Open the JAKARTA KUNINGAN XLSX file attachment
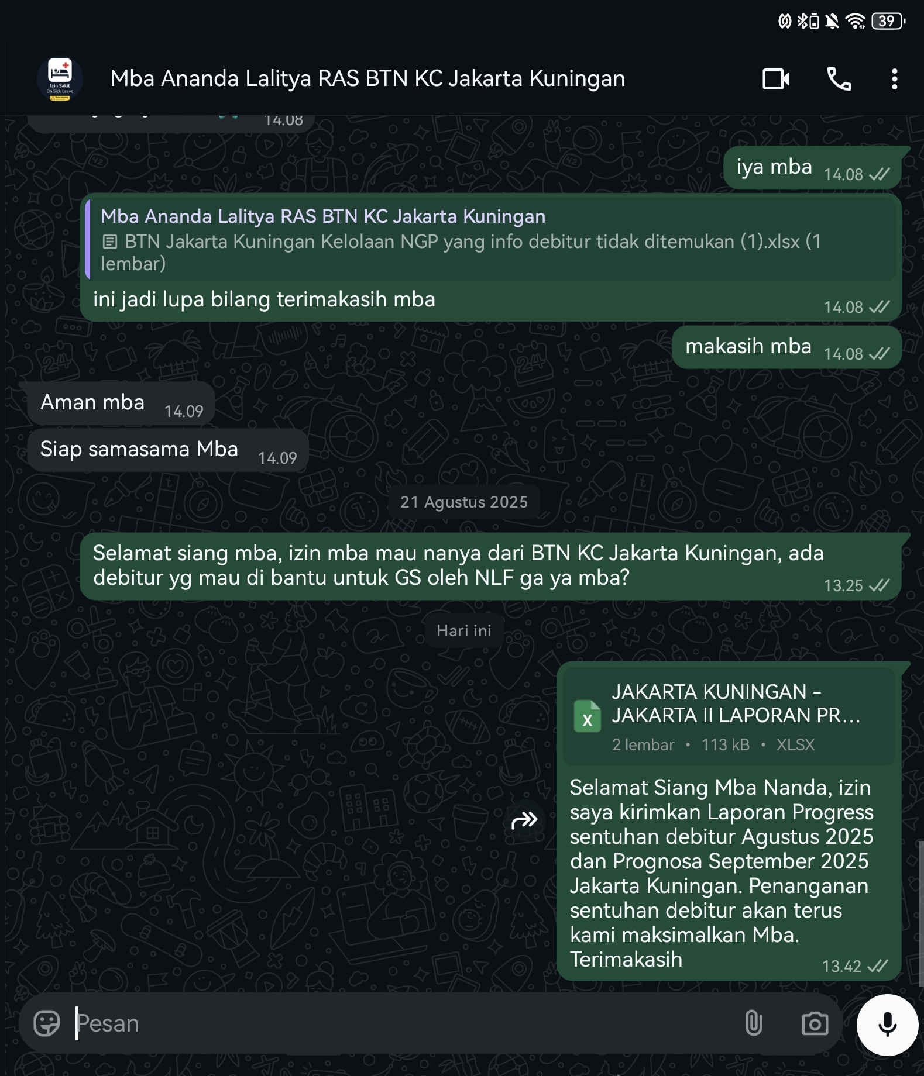The width and height of the screenshot is (924, 1076). click(729, 716)
